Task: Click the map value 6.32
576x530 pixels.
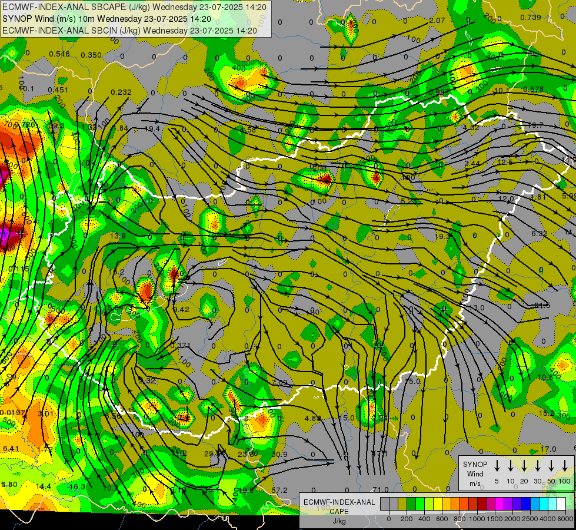Action: tap(540, 234)
